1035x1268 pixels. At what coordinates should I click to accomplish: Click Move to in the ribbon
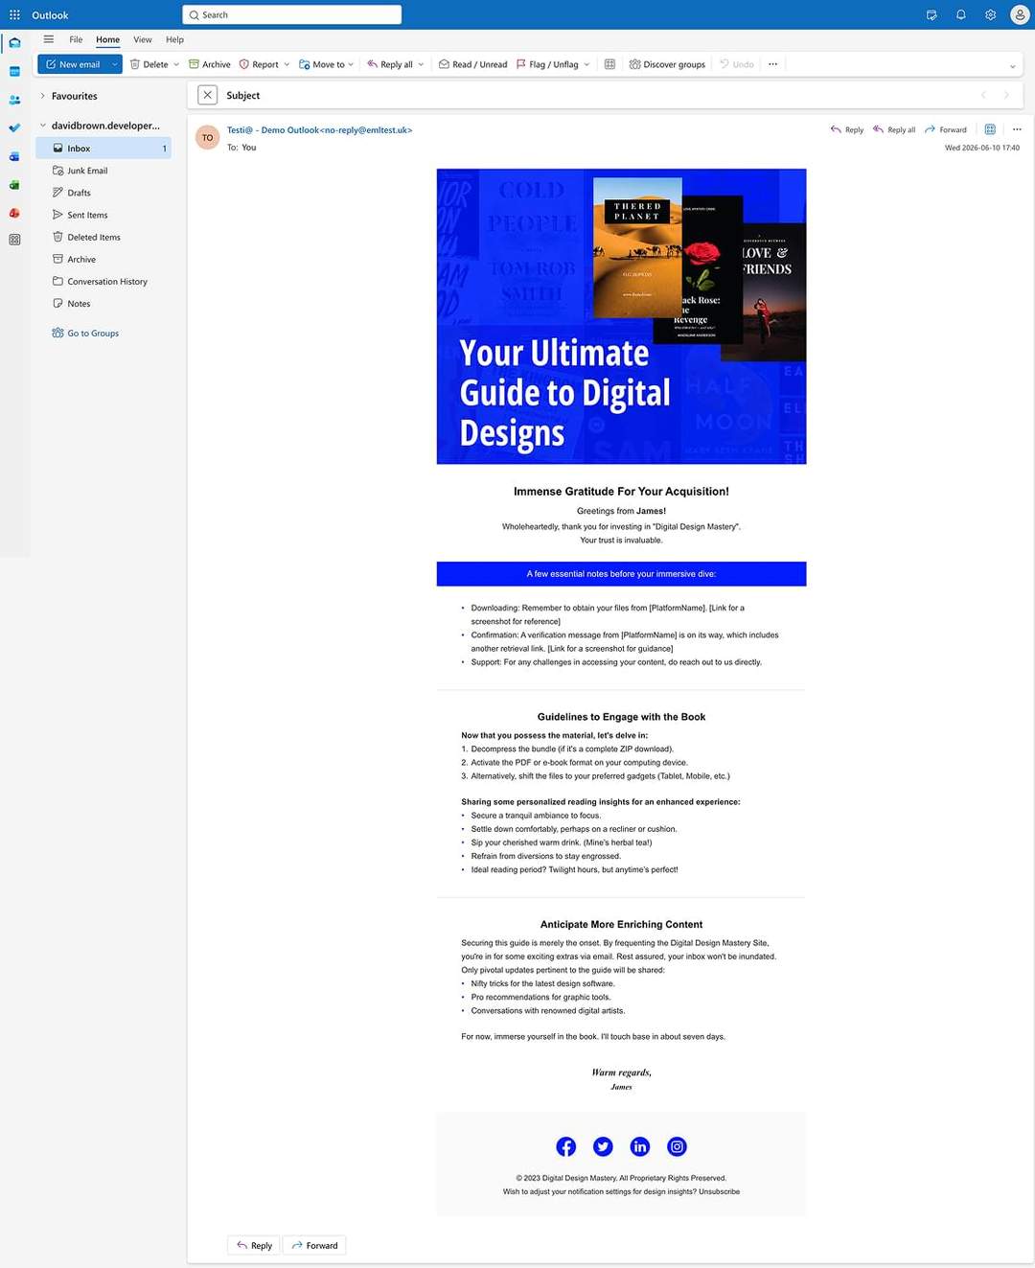322,64
